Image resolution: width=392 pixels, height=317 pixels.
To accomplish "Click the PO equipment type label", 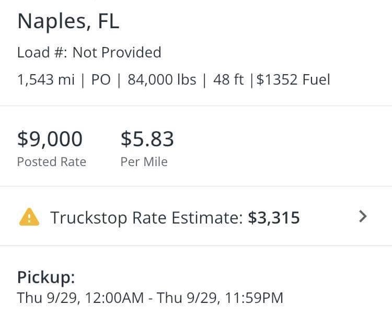I will click(x=101, y=80).
